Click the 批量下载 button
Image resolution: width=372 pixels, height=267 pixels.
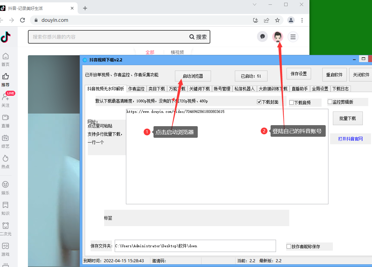pyautogui.click(x=347, y=118)
